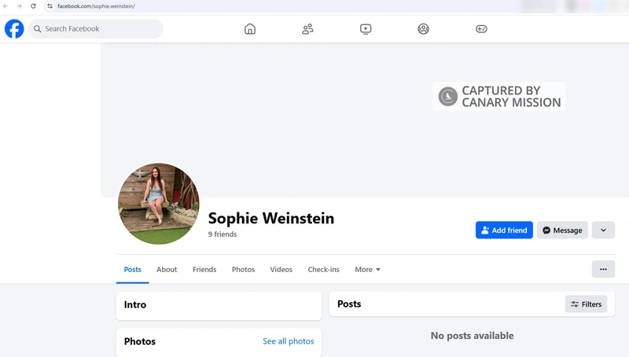Go back with browser back arrow
The image size is (629, 357).
pyautogui.click(x=6, y=6)
